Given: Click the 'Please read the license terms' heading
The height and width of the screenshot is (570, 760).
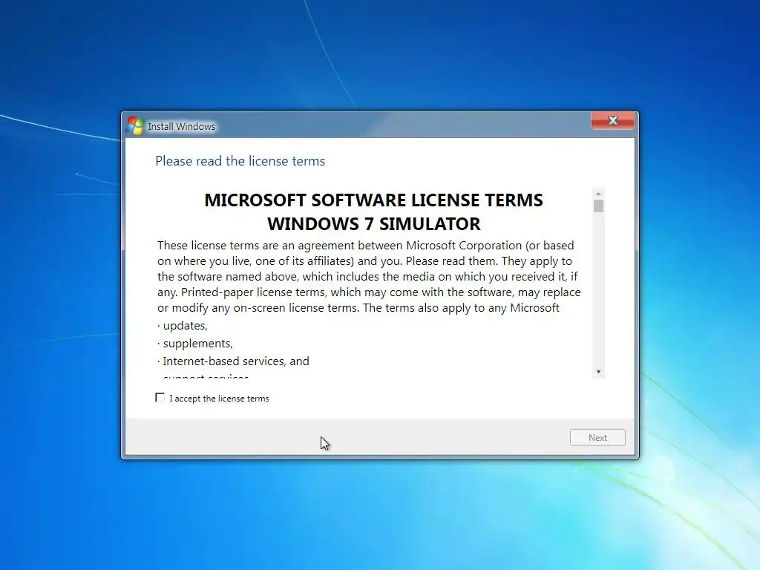Looking at the screenshot, I should click(240, 161).
